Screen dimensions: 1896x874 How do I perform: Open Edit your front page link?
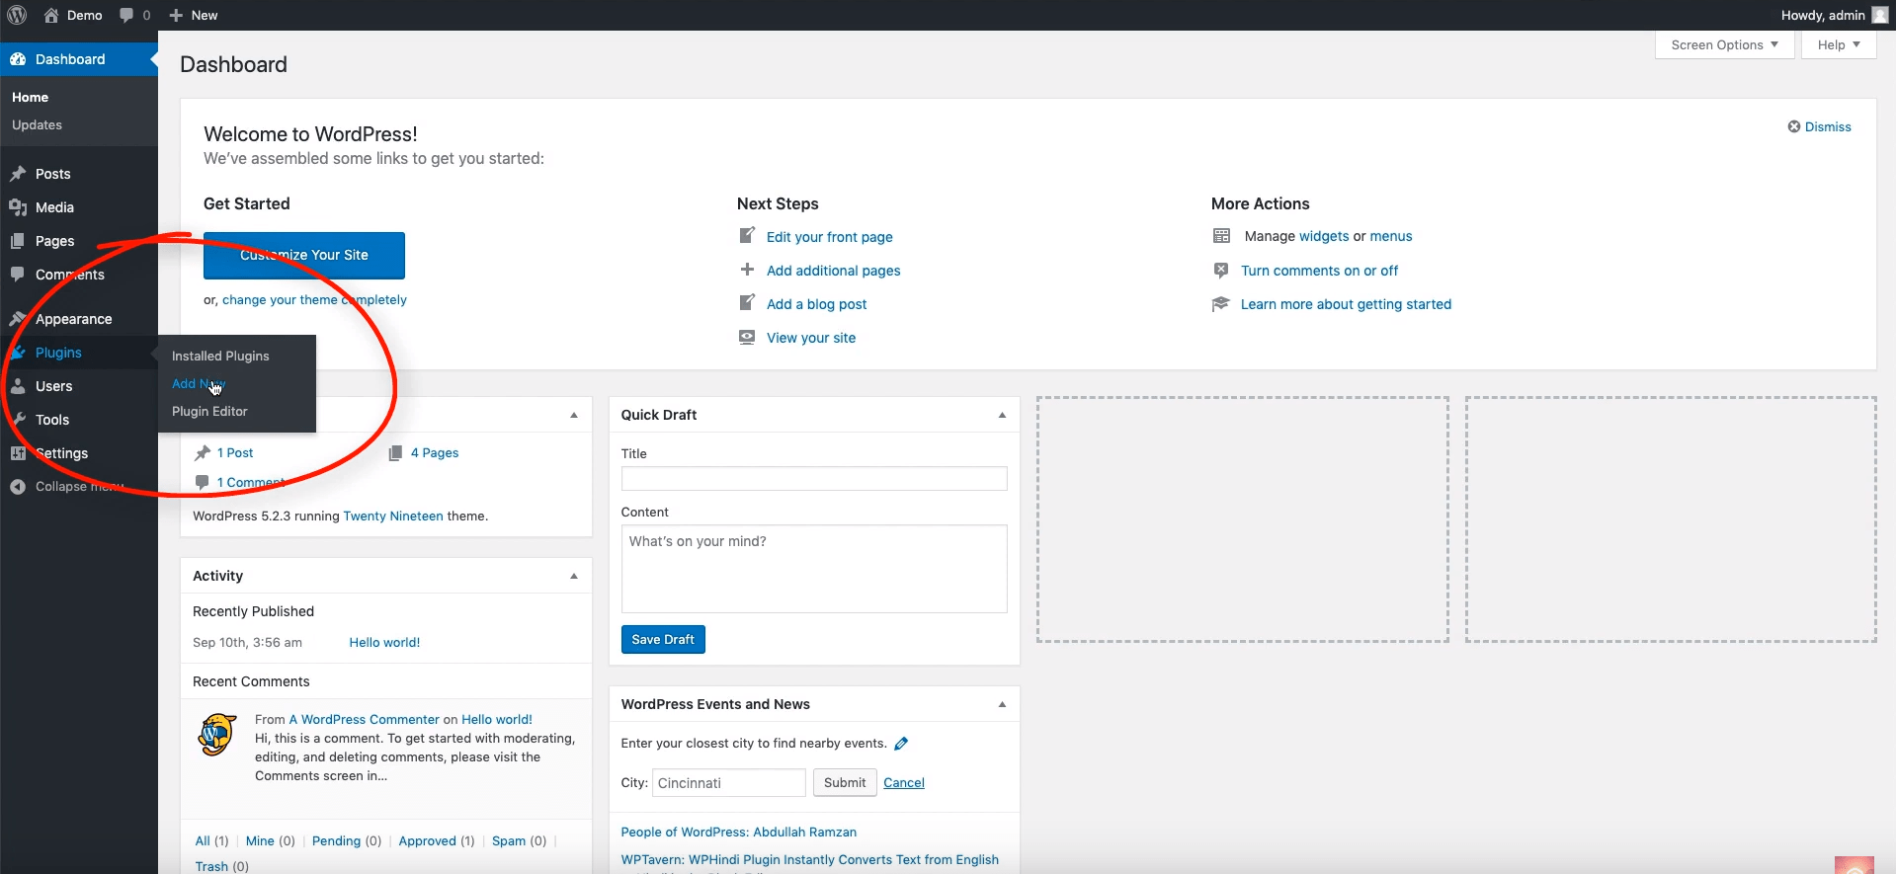coord(829,237)
